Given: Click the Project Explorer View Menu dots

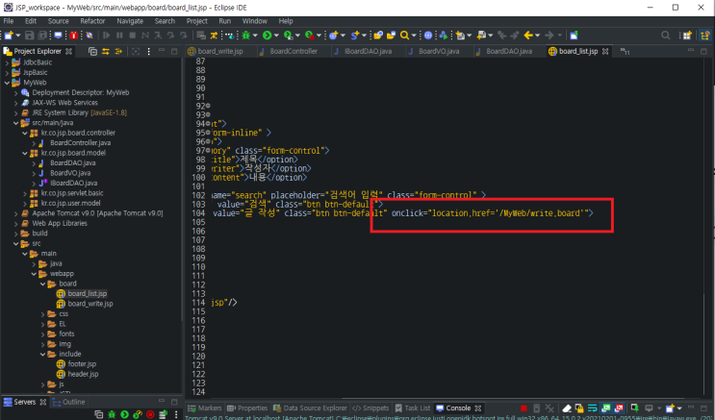Looking at the screenshot, I should tap(148, 52).
